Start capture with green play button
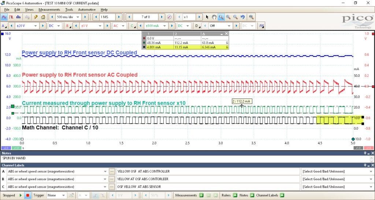This screenshot has height=200, width=375. 21,195
